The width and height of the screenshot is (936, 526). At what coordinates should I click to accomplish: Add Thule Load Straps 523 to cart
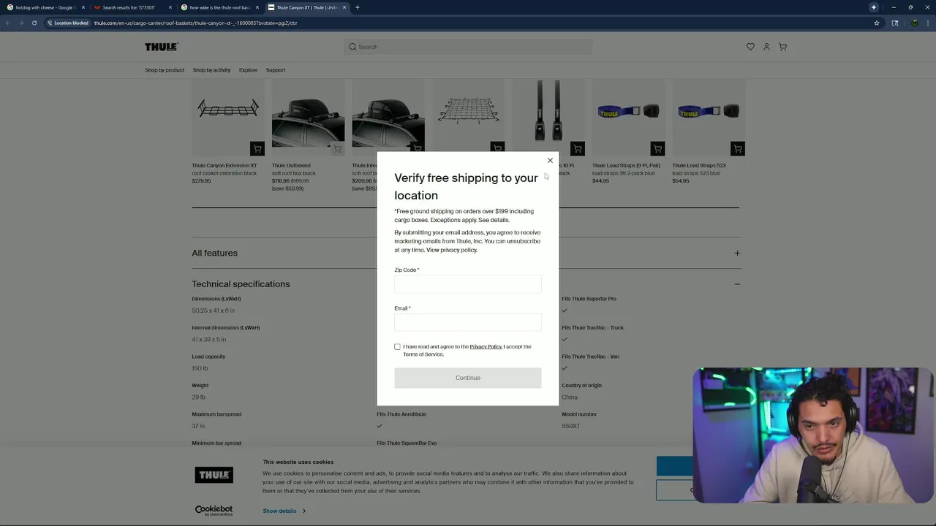pyautogui.click(x=737, y=149)
